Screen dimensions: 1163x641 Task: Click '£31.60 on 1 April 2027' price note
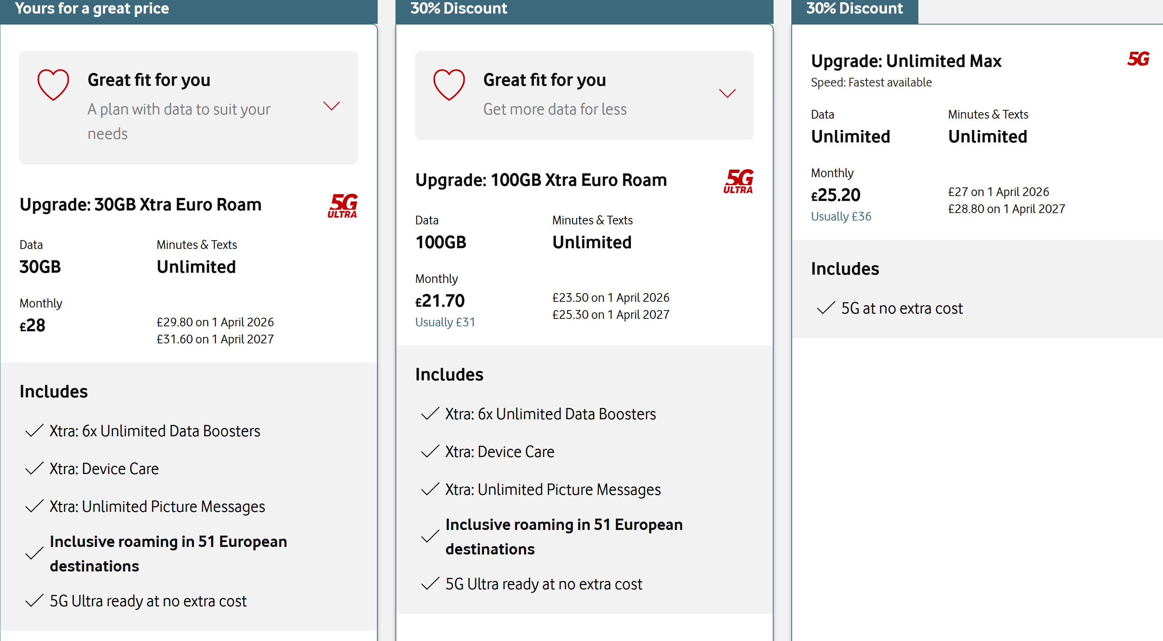pos(215,339)
